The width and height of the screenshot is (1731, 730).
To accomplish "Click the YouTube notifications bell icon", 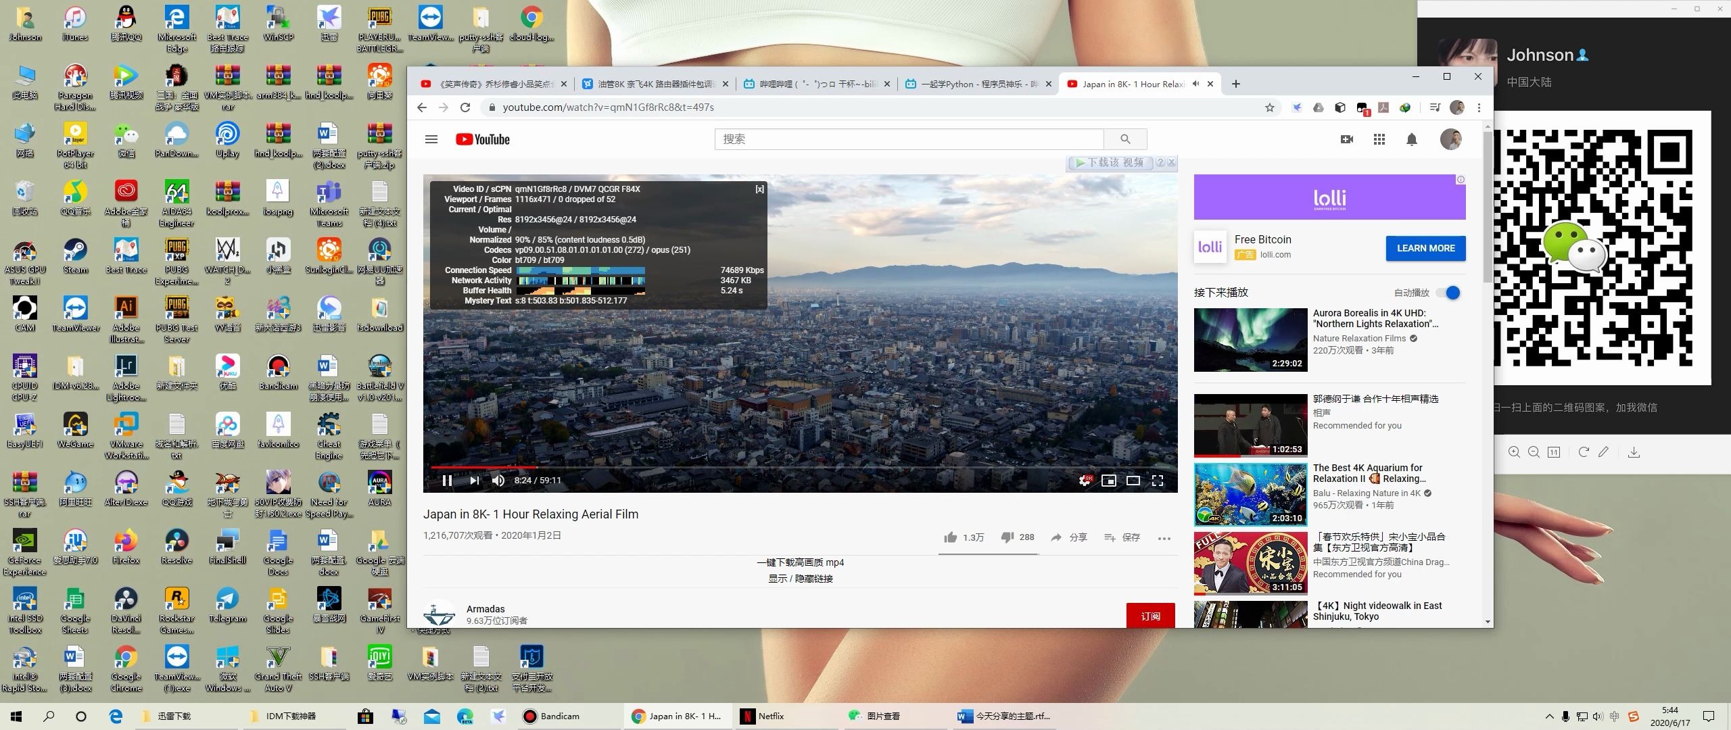I will (x=1412, y=139).
